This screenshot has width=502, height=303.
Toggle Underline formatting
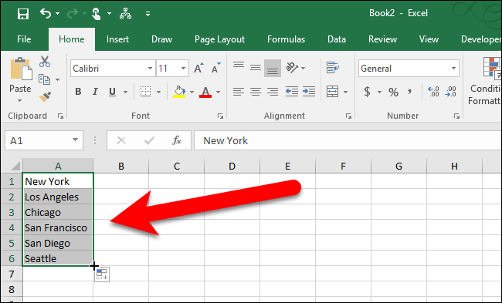click(x=112, y=92)
